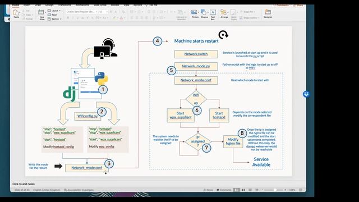Select the support agent computer icon
This screenshot has width=359, height=202.
105,49
